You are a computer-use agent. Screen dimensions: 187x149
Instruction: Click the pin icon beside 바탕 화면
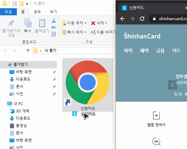click(54, 72)
